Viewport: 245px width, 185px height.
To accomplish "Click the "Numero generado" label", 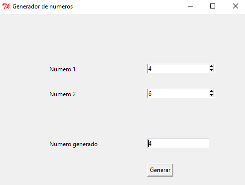I will (73, 144).
